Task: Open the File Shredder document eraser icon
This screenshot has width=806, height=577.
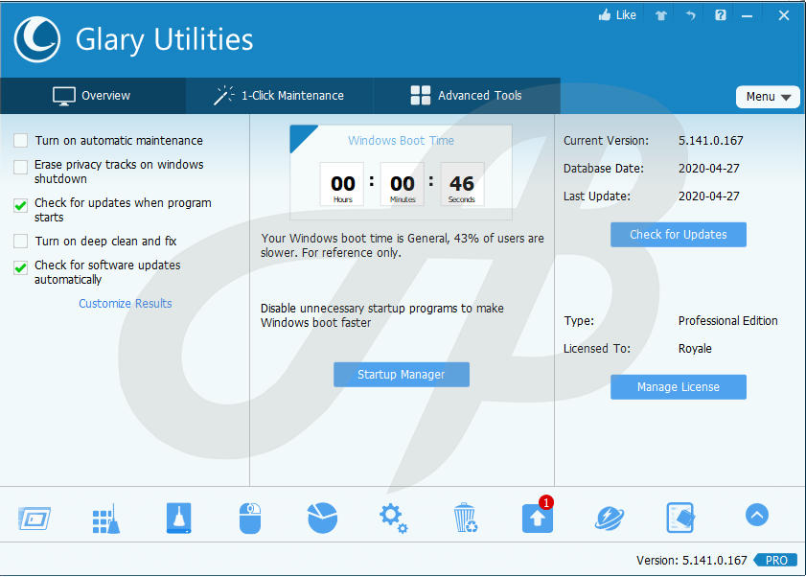Action: tap(680, 518)
